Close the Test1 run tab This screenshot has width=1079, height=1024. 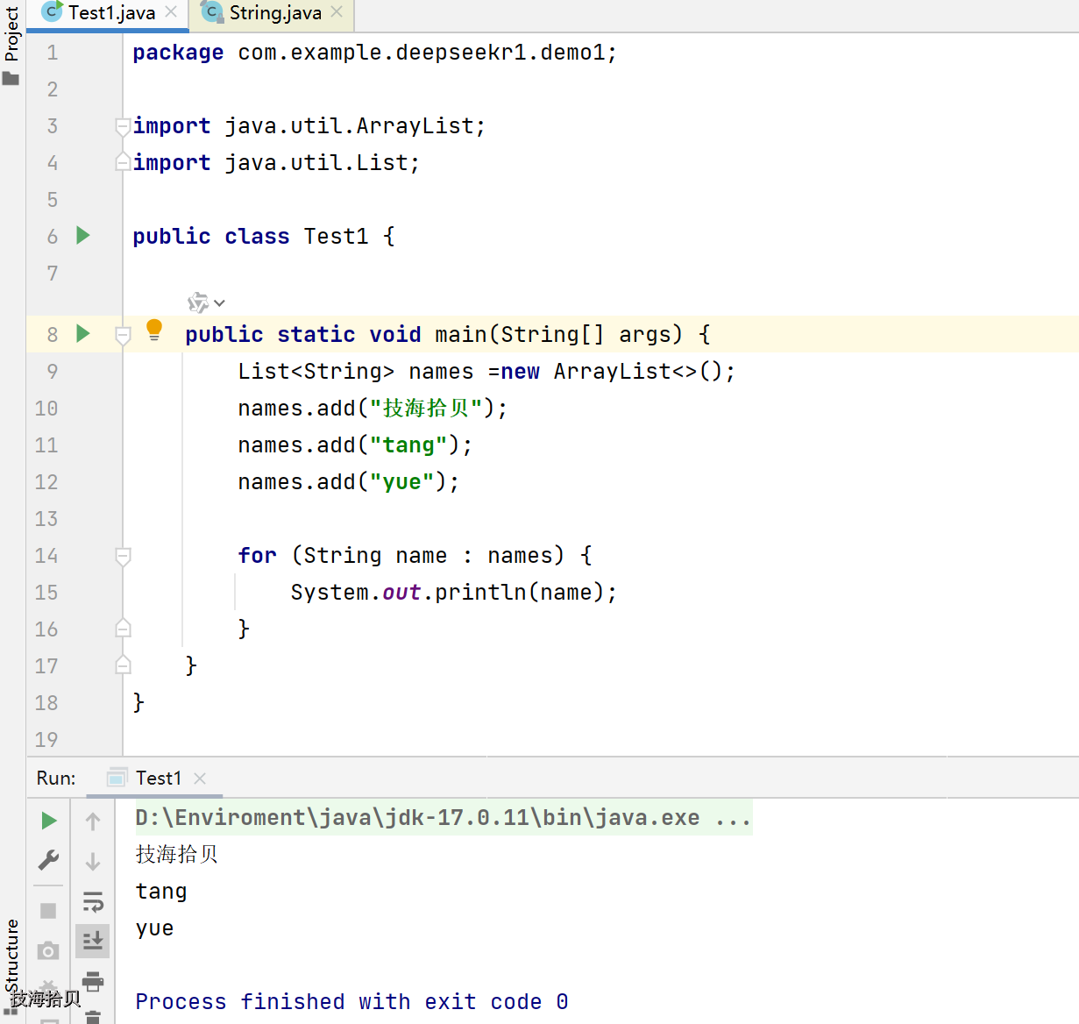click(x=200, y=779)
